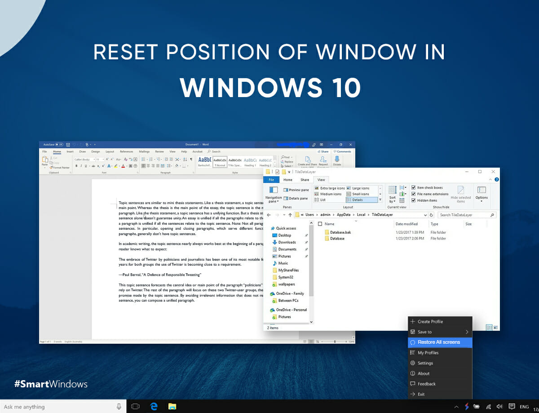The width and height of the screenshot is (539, 413).
Task: Activate the Dictate tool in Word
Action: [x=337, y=164]
